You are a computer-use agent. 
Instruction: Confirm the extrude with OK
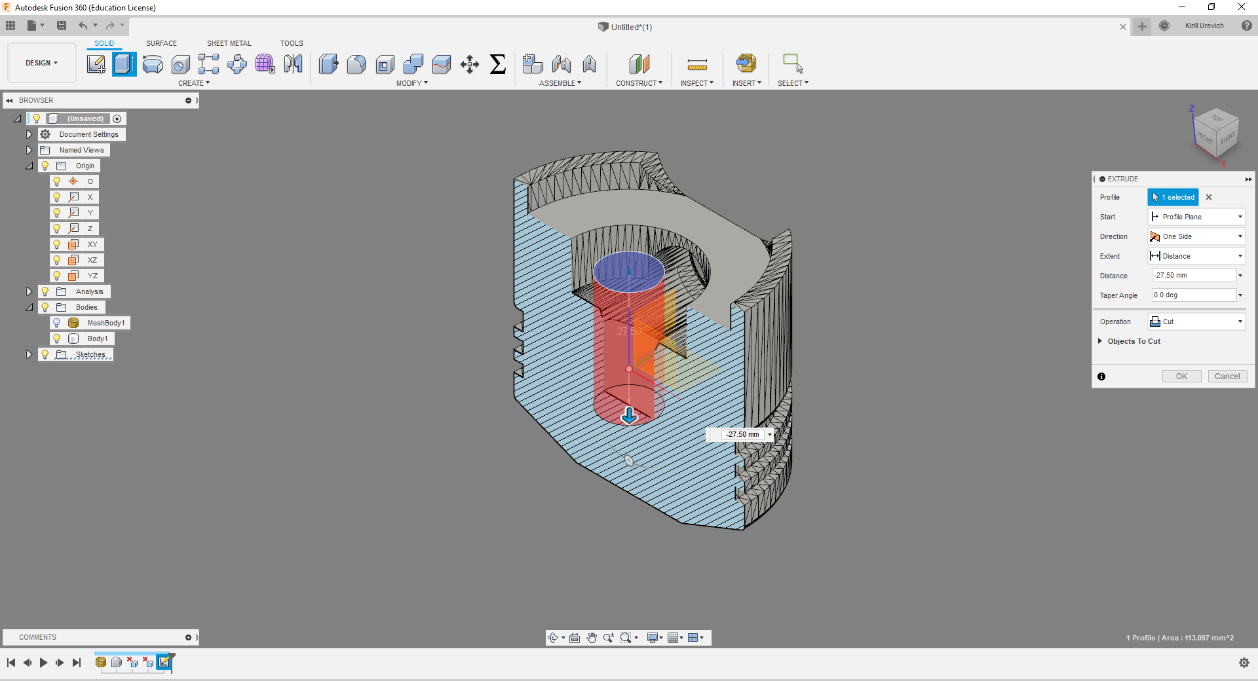[x=1181, y=377]
